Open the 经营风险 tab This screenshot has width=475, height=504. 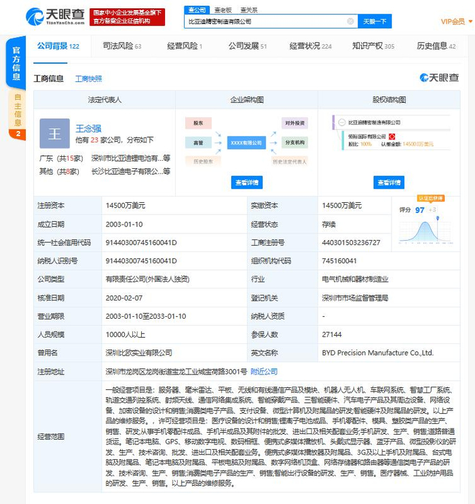tap(185, 46)
